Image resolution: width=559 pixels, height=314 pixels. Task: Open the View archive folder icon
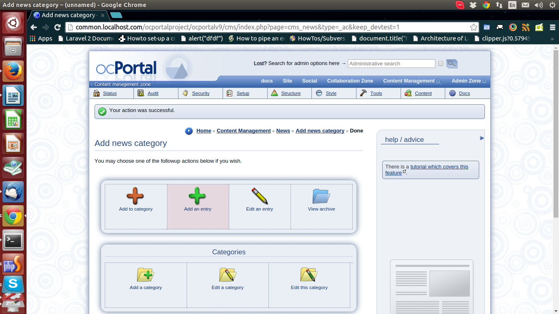pos(321,196)
